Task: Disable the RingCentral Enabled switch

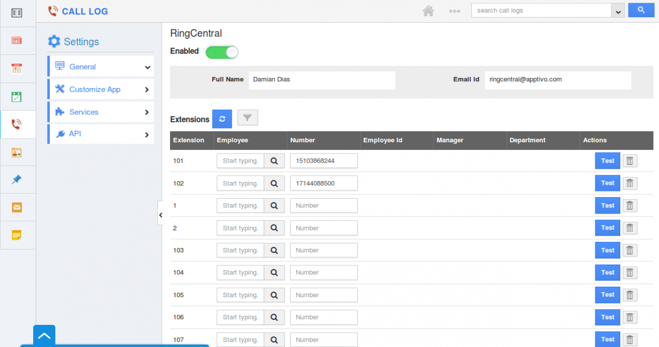Action: pyautogui.click(x=222, y=52)
